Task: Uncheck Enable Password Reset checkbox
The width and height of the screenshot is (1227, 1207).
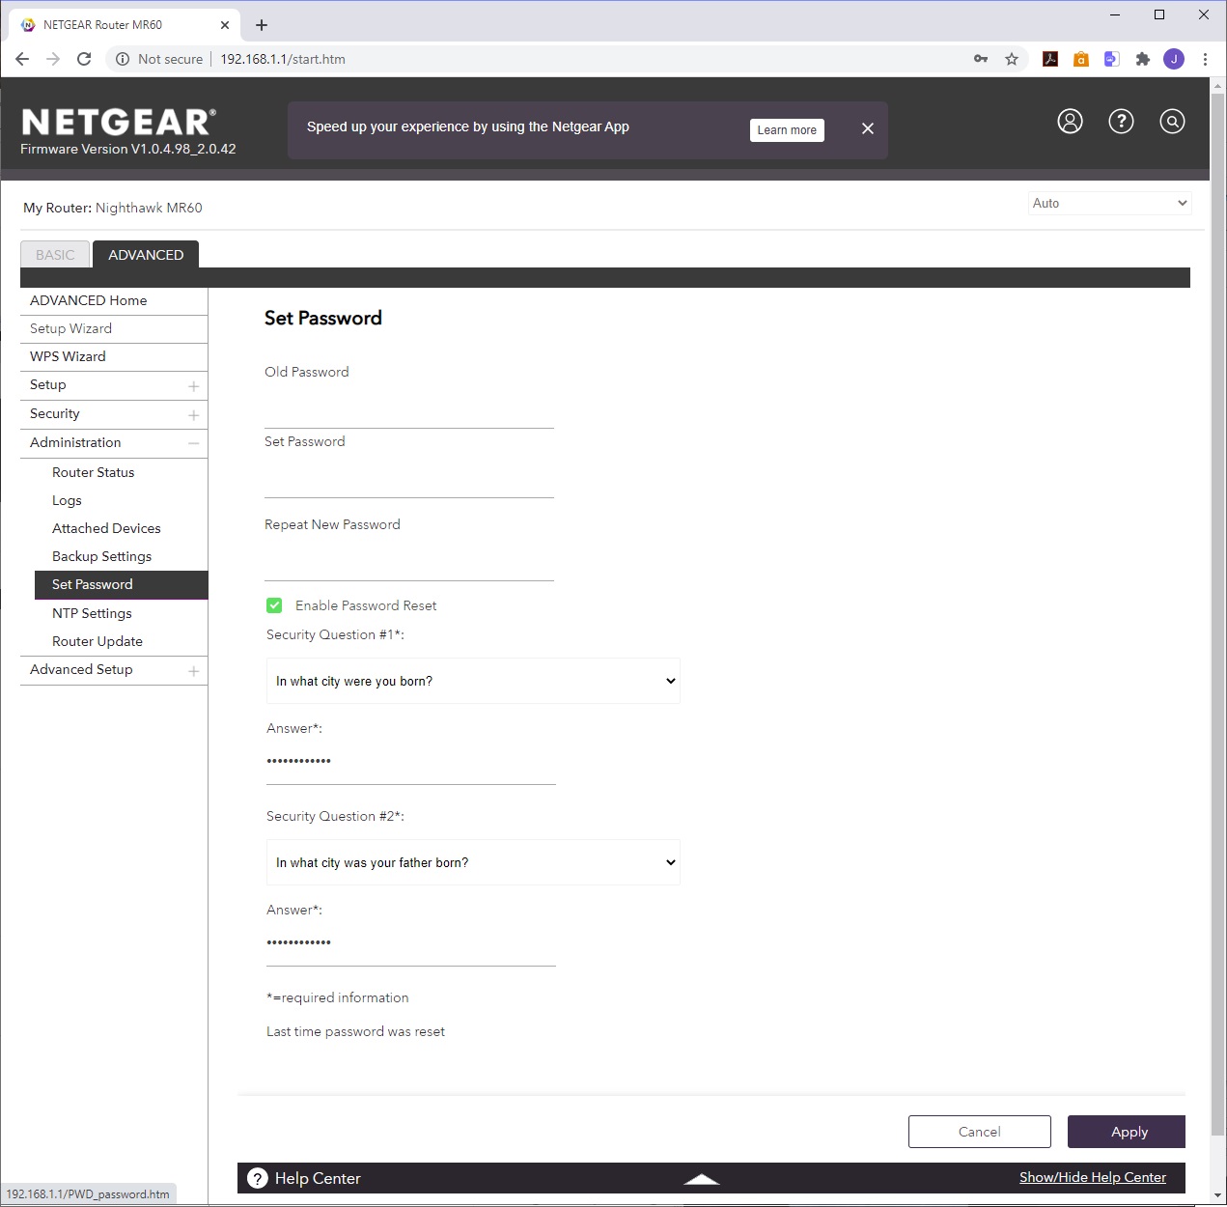Action: (274, 605)
